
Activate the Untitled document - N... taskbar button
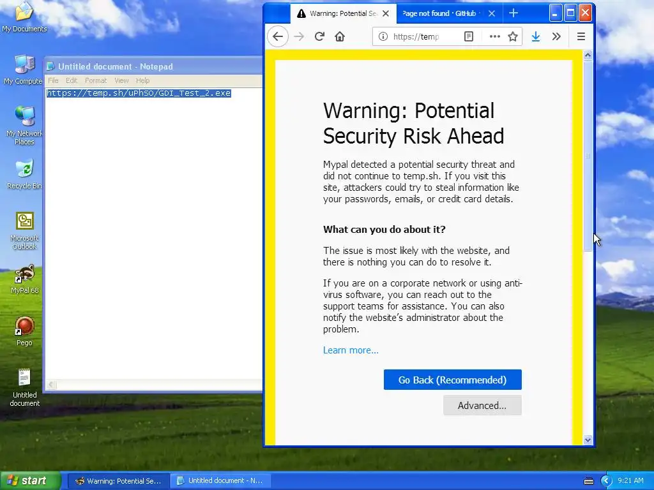pos(220,481)
